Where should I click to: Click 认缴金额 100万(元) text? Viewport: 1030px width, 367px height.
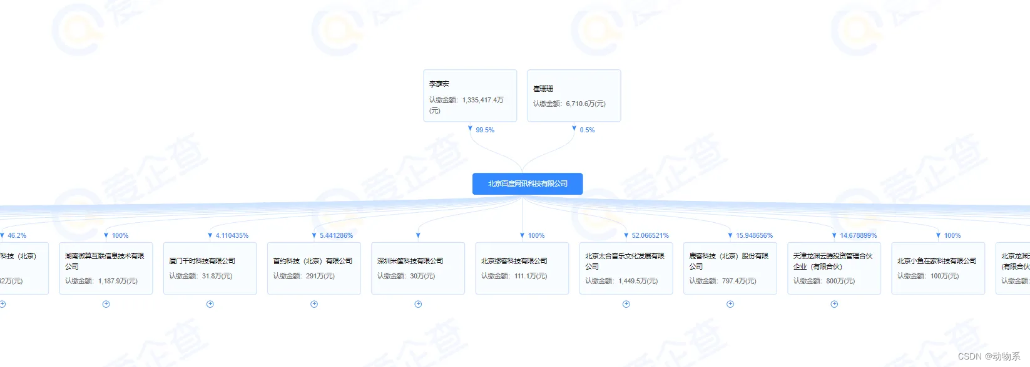(x=928, y=276)
